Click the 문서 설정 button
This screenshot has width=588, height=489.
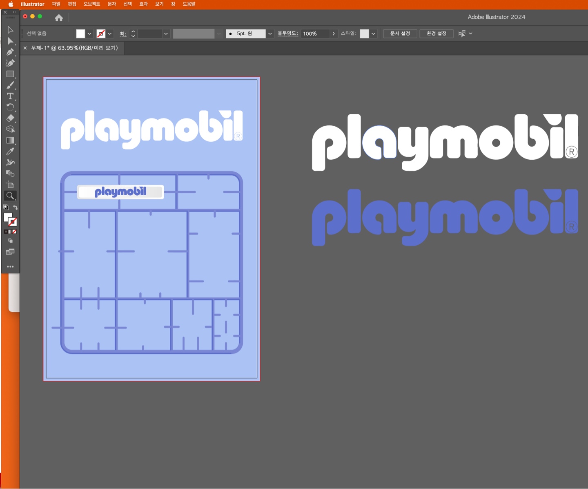(400, 33)
